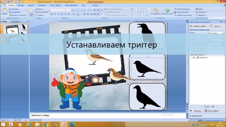
Task: Open Упорядочить (Arrange) menu
Action: pyautogui.click(x=155, y=12)
